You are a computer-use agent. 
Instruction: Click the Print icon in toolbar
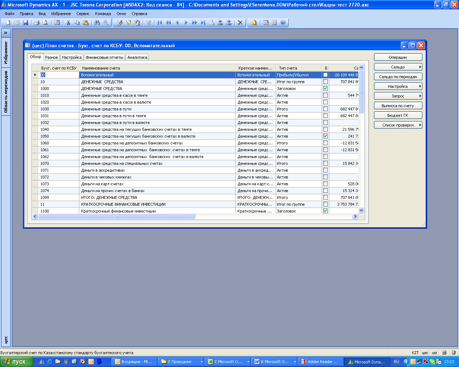pyautogui.click(x=37, y=23)
